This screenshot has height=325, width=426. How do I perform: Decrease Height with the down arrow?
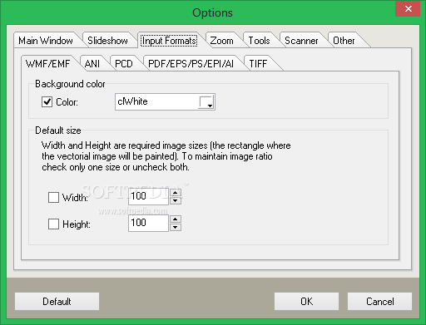click(x=176, y=227)
